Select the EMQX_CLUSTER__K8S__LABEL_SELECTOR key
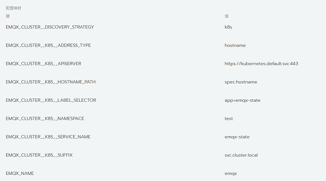Image resolution: width=326 pixels, height=181 pixels. pos(51,100)
